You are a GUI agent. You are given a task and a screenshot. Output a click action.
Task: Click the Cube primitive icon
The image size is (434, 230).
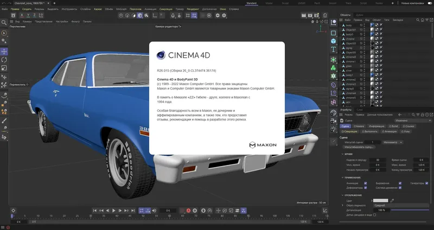tap(333, 41)
